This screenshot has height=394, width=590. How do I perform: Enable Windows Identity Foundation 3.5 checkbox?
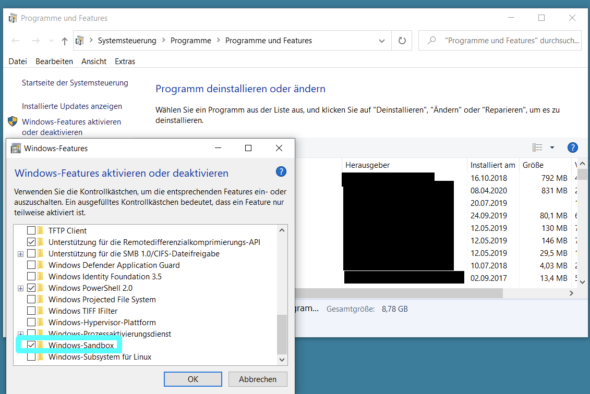(x=31, y=276)
